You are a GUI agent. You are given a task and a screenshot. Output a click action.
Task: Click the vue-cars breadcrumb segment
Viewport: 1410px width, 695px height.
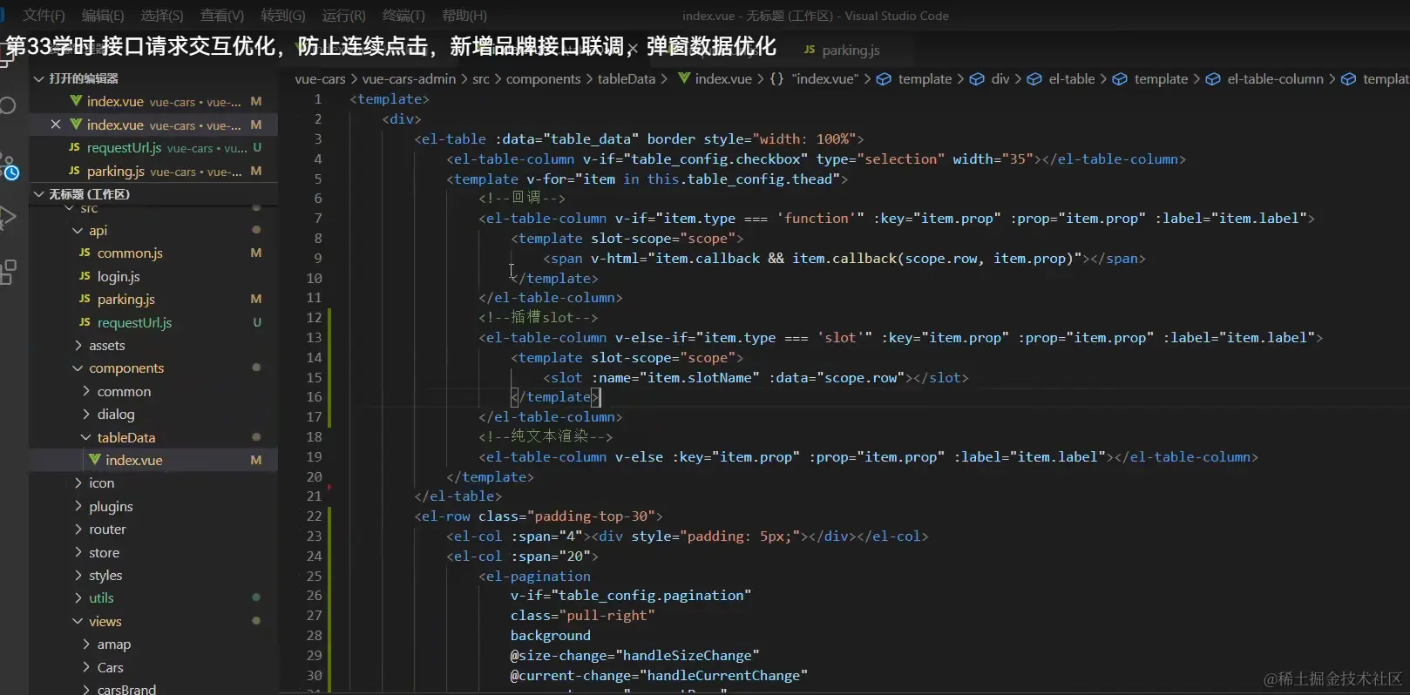click(x=320, y=78)
